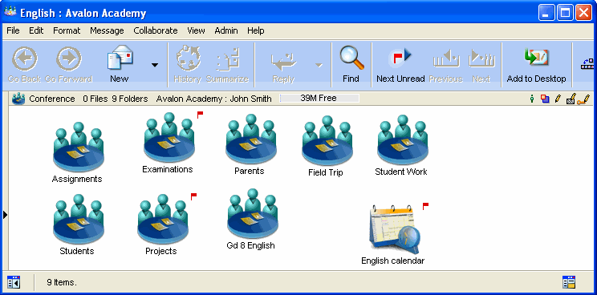Open the Admin menu
Screen dimensions: 597x295
click(x=226, y=30)
